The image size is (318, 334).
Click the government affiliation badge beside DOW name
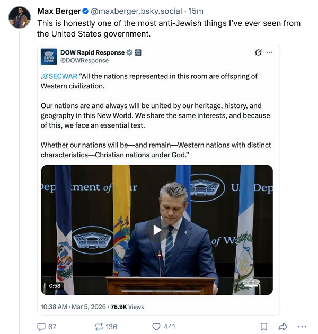point(138,52)
